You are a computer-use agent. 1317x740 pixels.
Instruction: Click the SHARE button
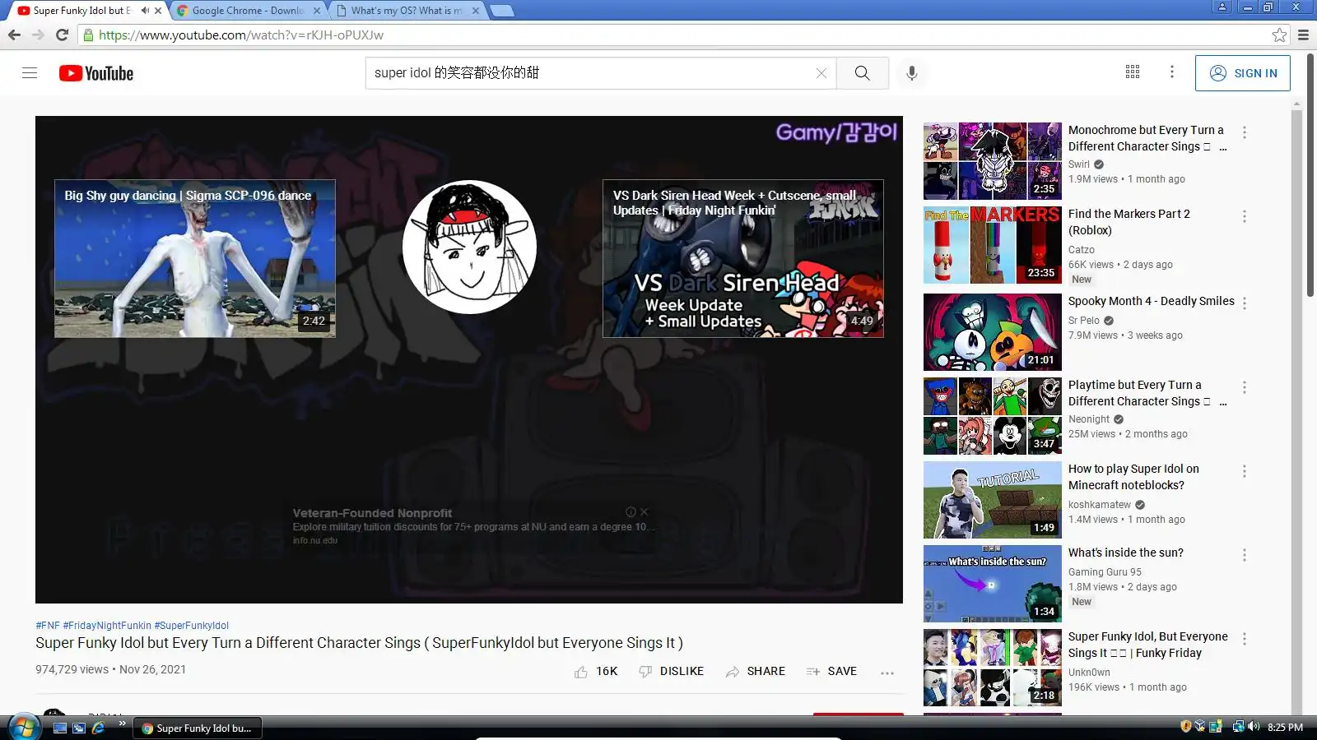click(x=756, y=672)
